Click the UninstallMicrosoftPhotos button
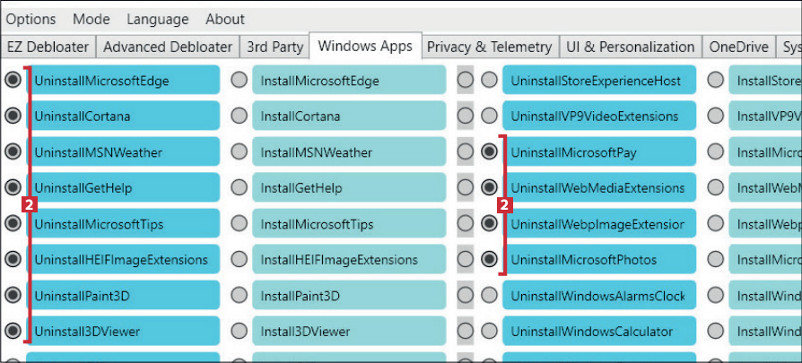This screenshot has height=363, width=802. pyautogui.click(x=599, y=260)
